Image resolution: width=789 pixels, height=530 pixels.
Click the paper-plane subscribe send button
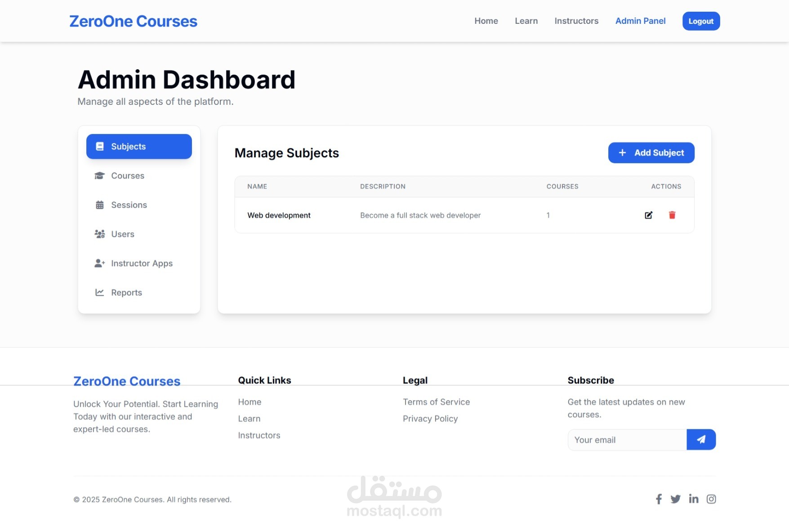(701, 440)
